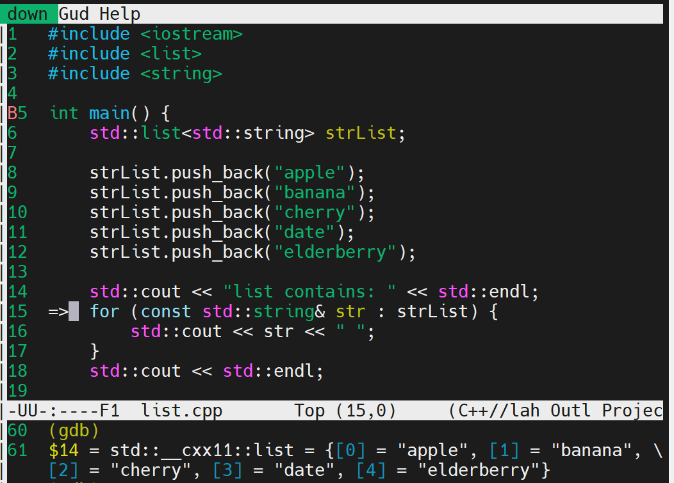Viewport: 674px width, 483px height.
Task: Select the highlighted 'down' menu item
Action: pyautogui.click(x=28, y=14)
